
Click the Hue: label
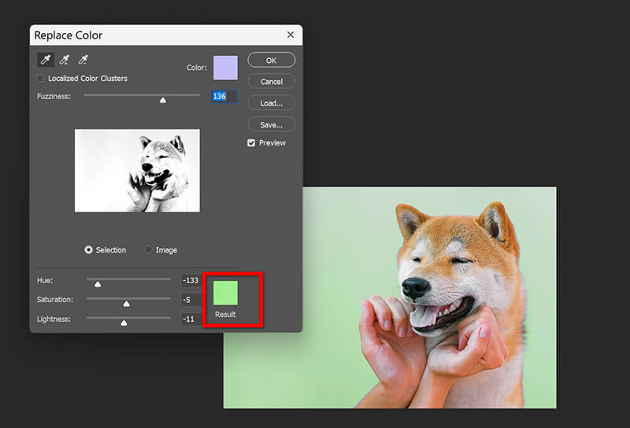pos(45,280)
